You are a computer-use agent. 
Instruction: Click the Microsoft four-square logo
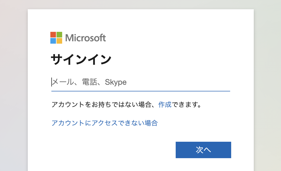[x=56, y=38]
